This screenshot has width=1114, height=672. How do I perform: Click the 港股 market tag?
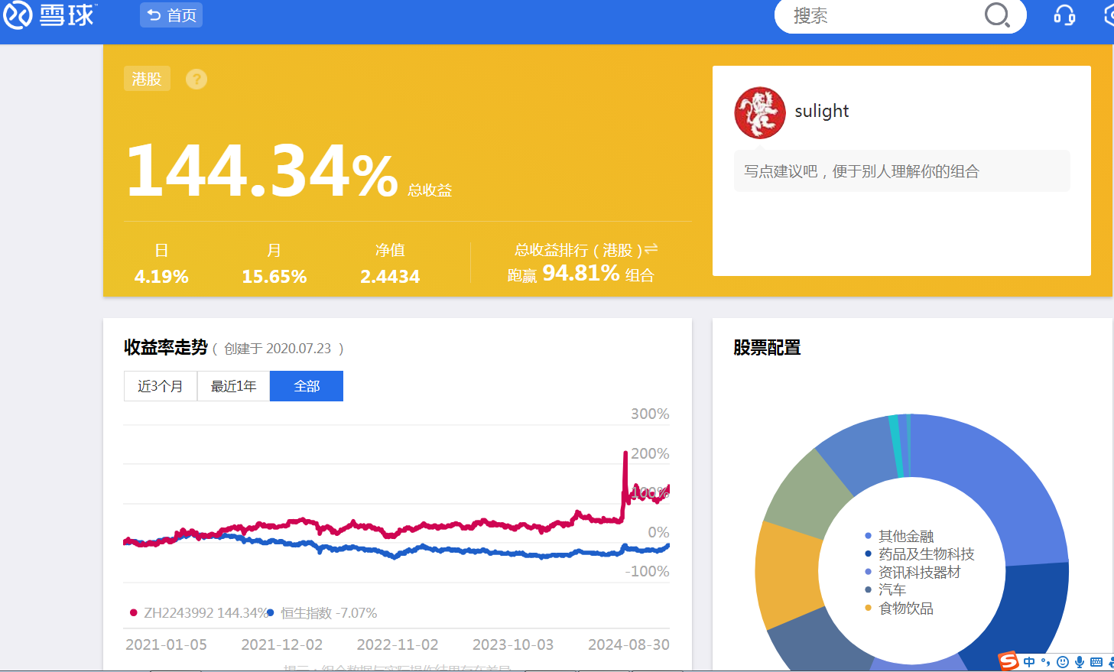click(147, 79)
